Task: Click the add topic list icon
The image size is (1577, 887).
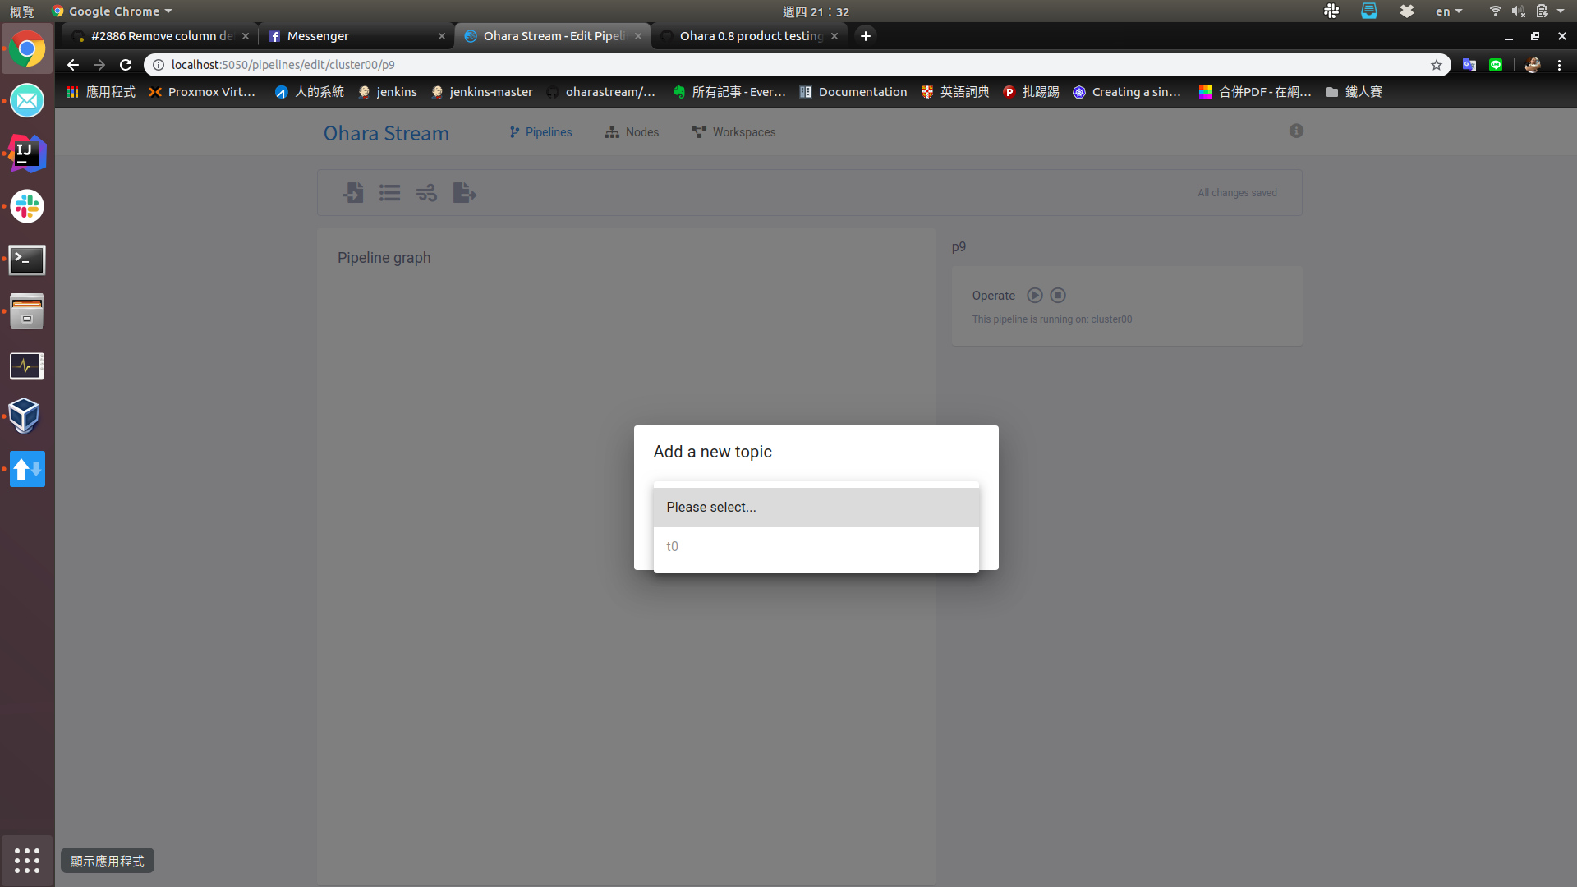Action: [x=389, y=193]
